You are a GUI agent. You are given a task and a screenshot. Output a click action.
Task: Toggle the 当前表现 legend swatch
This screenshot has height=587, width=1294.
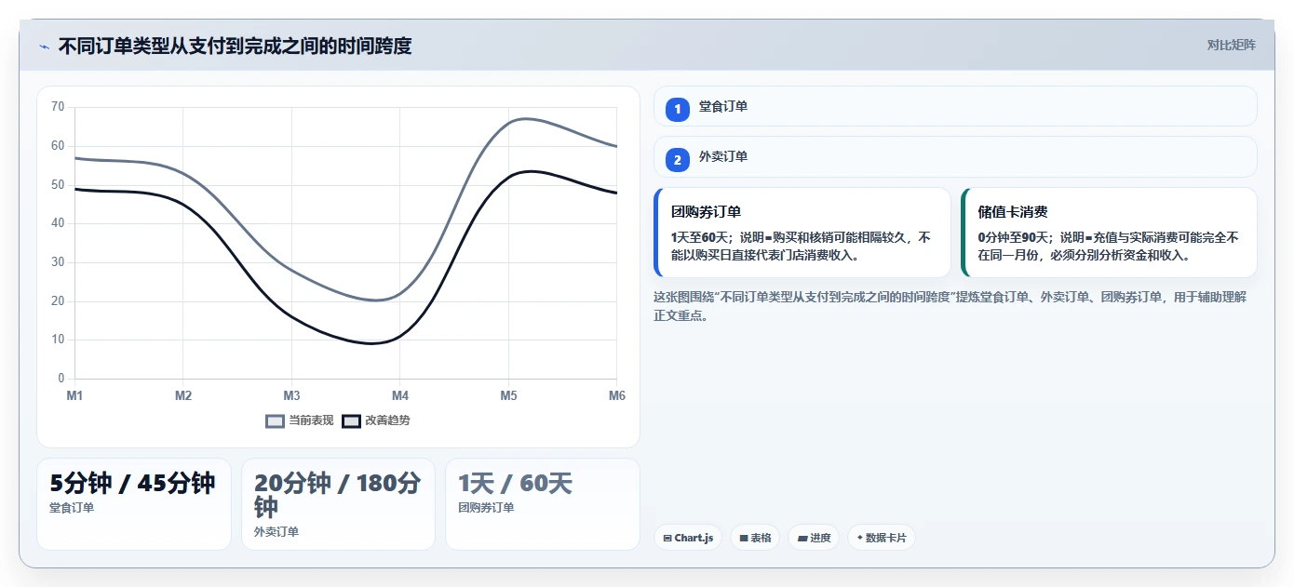(x=275, y=420)
